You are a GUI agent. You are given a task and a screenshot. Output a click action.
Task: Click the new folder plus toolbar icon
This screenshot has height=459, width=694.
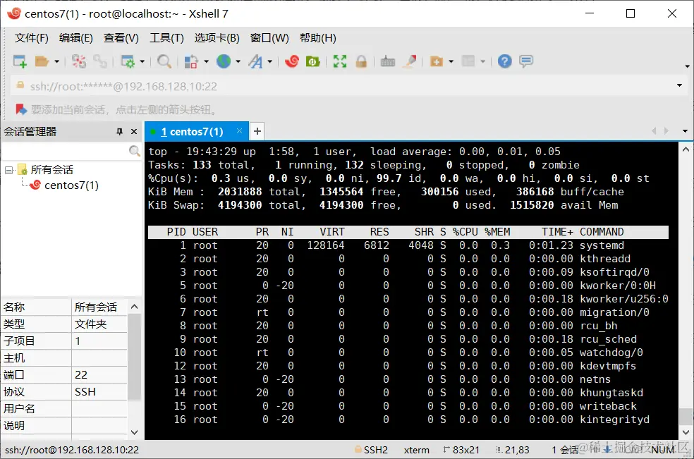437,61
